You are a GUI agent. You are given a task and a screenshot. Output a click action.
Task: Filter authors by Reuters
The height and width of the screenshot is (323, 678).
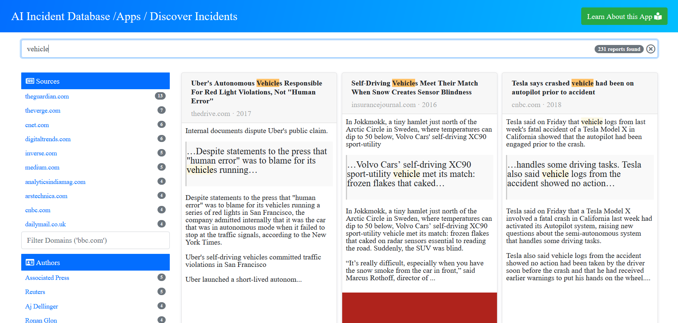coord(35,292)
